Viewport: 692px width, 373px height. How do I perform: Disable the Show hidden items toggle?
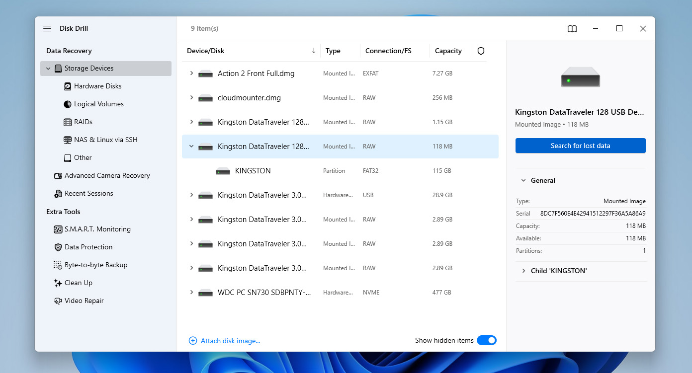coord(487,340)
